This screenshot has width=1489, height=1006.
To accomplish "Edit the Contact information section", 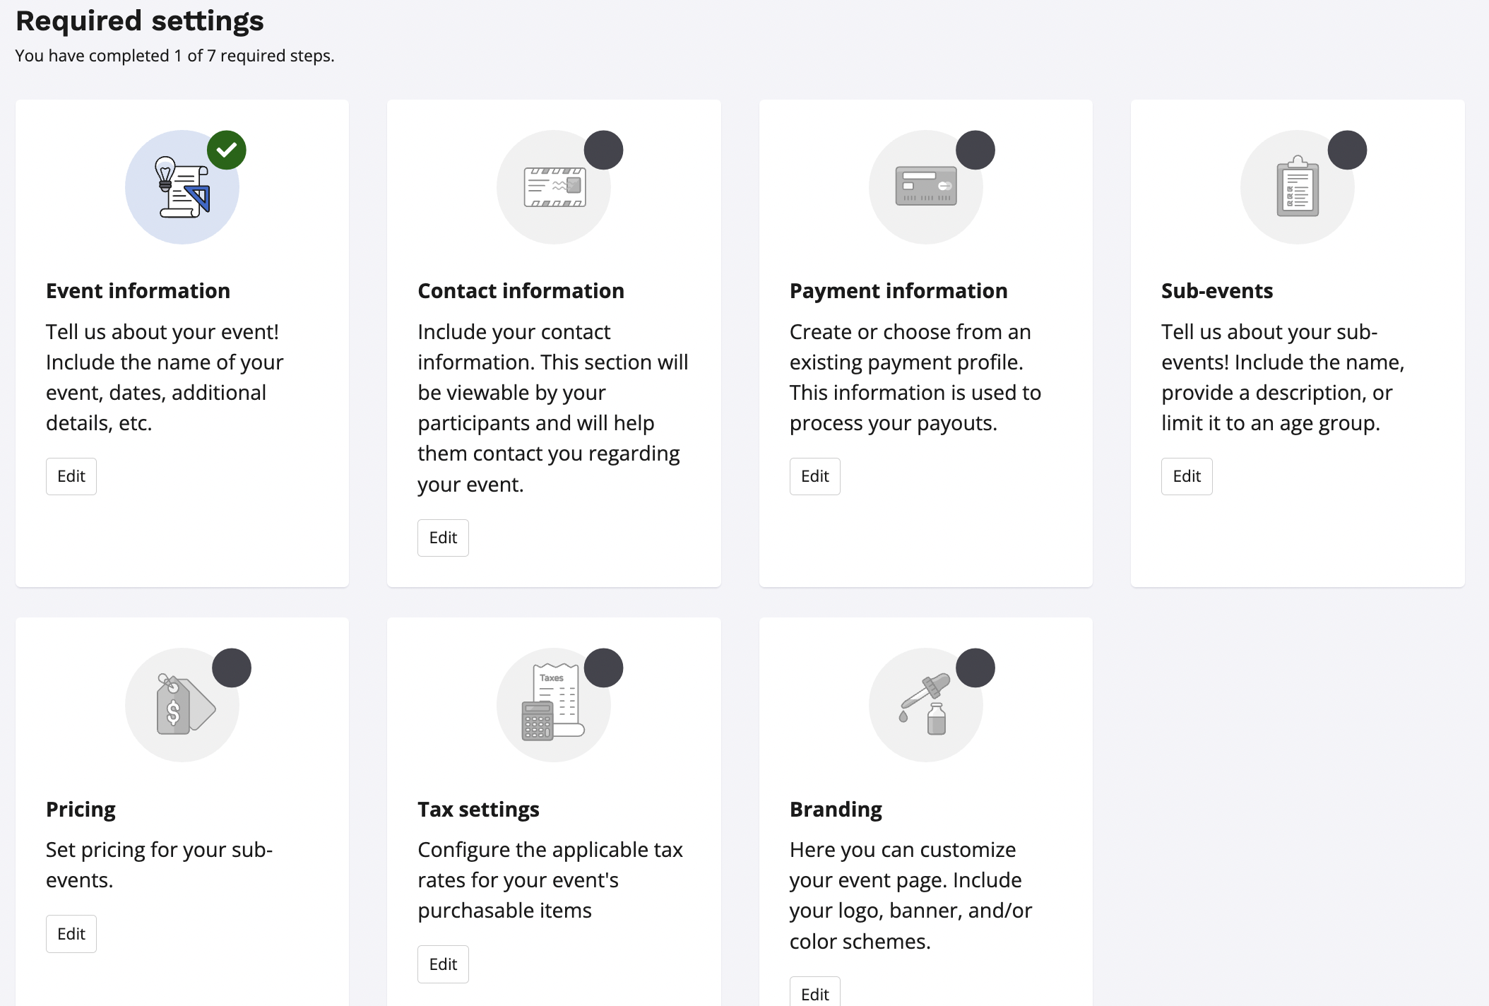I will pos(443,538).
